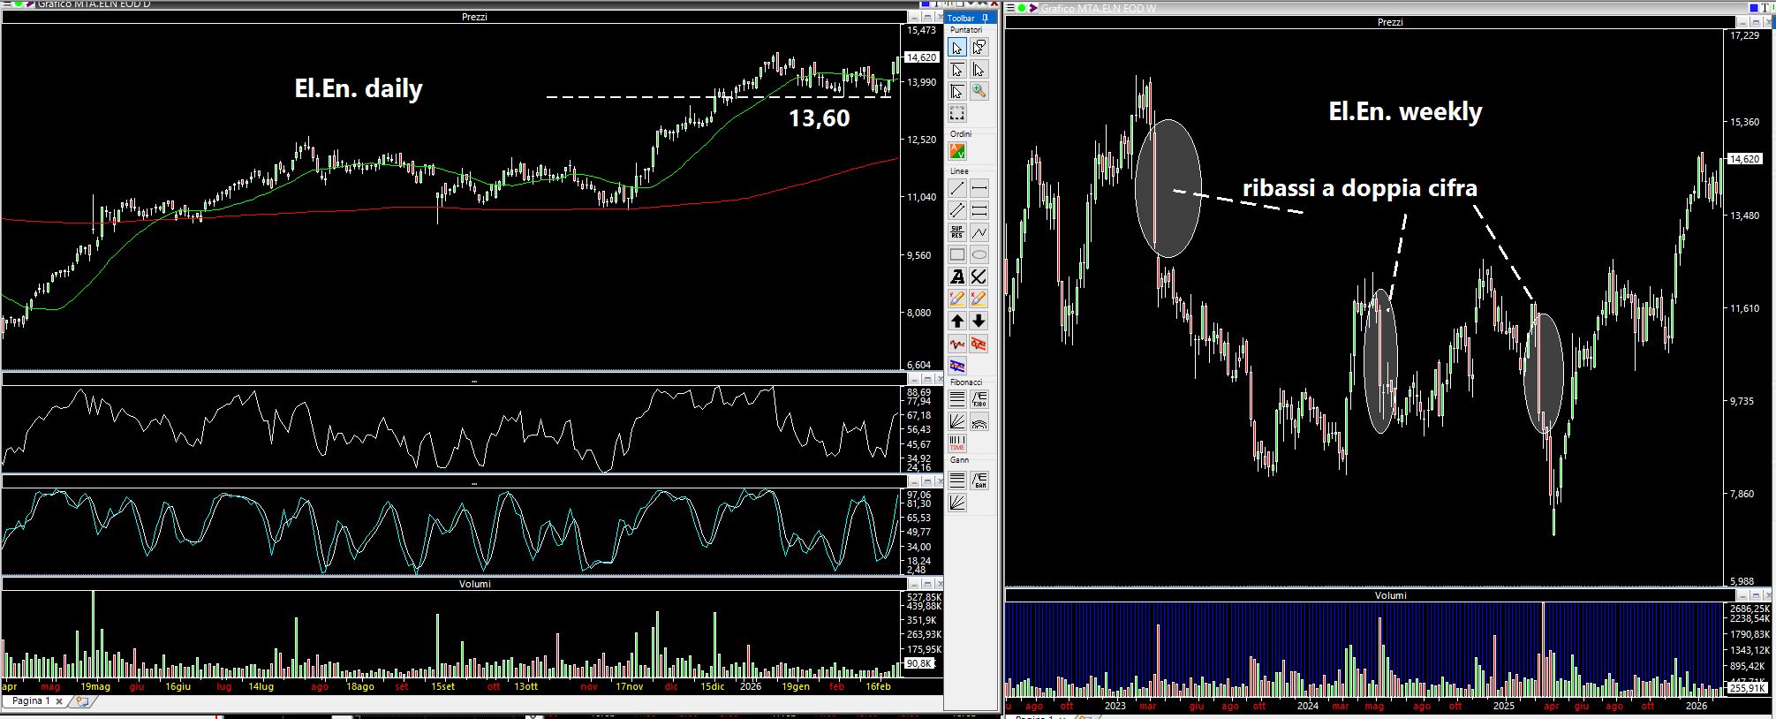Close the Pagina 1 tab
Image resolution: width=1776 pixels, height=719 pixels.
[59, 701]
